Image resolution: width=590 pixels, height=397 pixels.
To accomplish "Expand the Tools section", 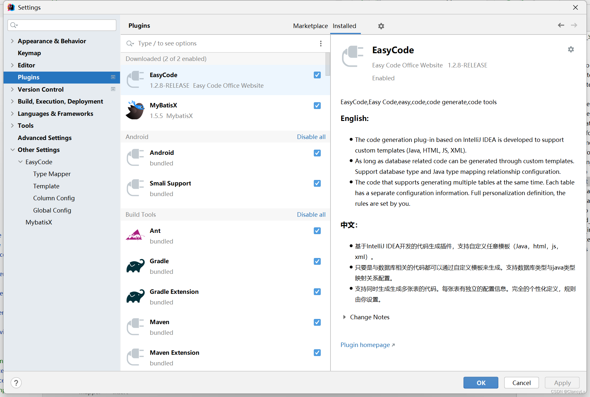I will point(12,125).
